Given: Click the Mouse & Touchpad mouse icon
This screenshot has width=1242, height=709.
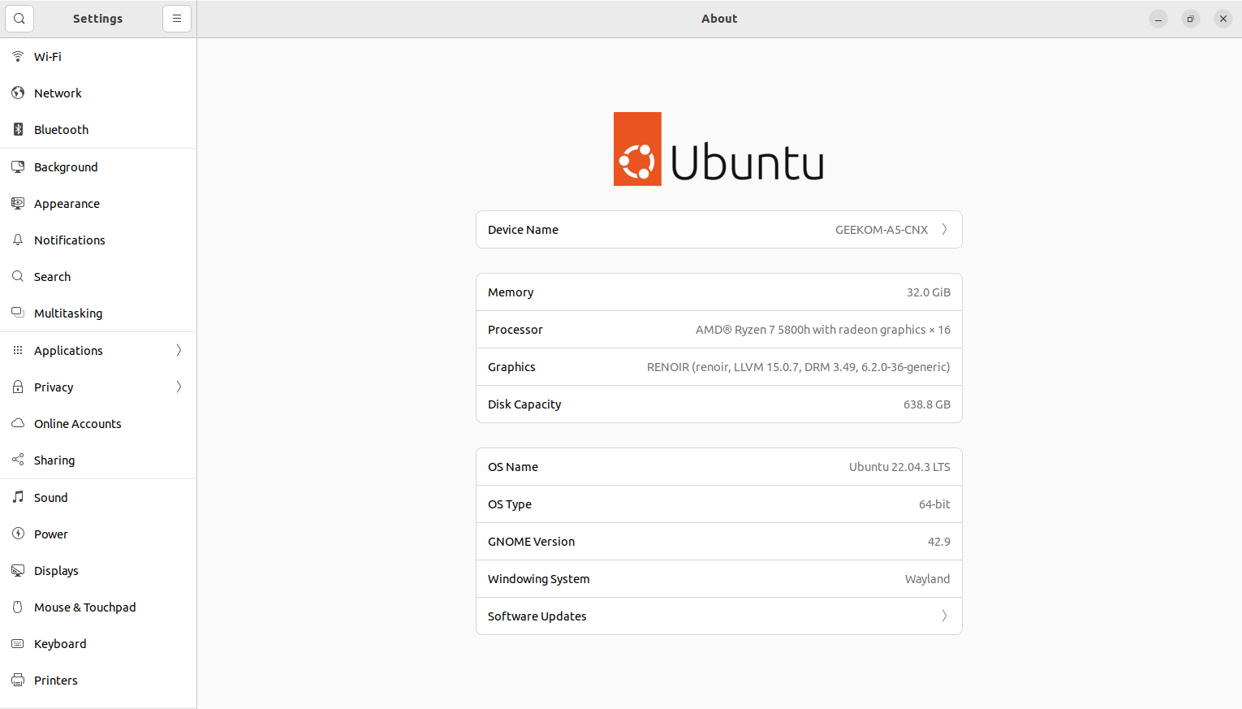Looking at the screenshot, I should (18, 607).
